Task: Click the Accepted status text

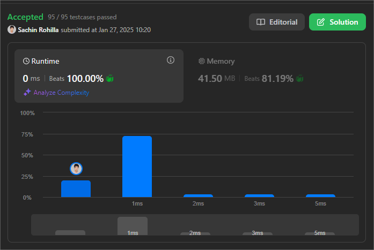Action: (25, 17)
